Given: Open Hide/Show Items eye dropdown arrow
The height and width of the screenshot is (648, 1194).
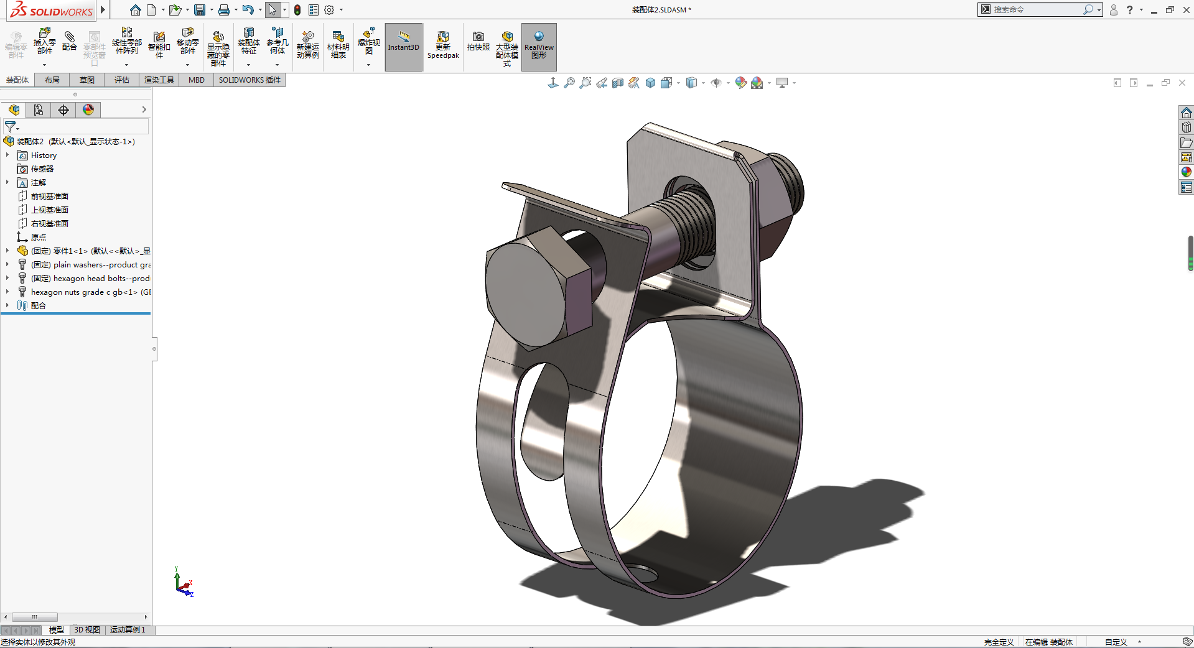Looking at the screenshot, I should tap(728, 83).
